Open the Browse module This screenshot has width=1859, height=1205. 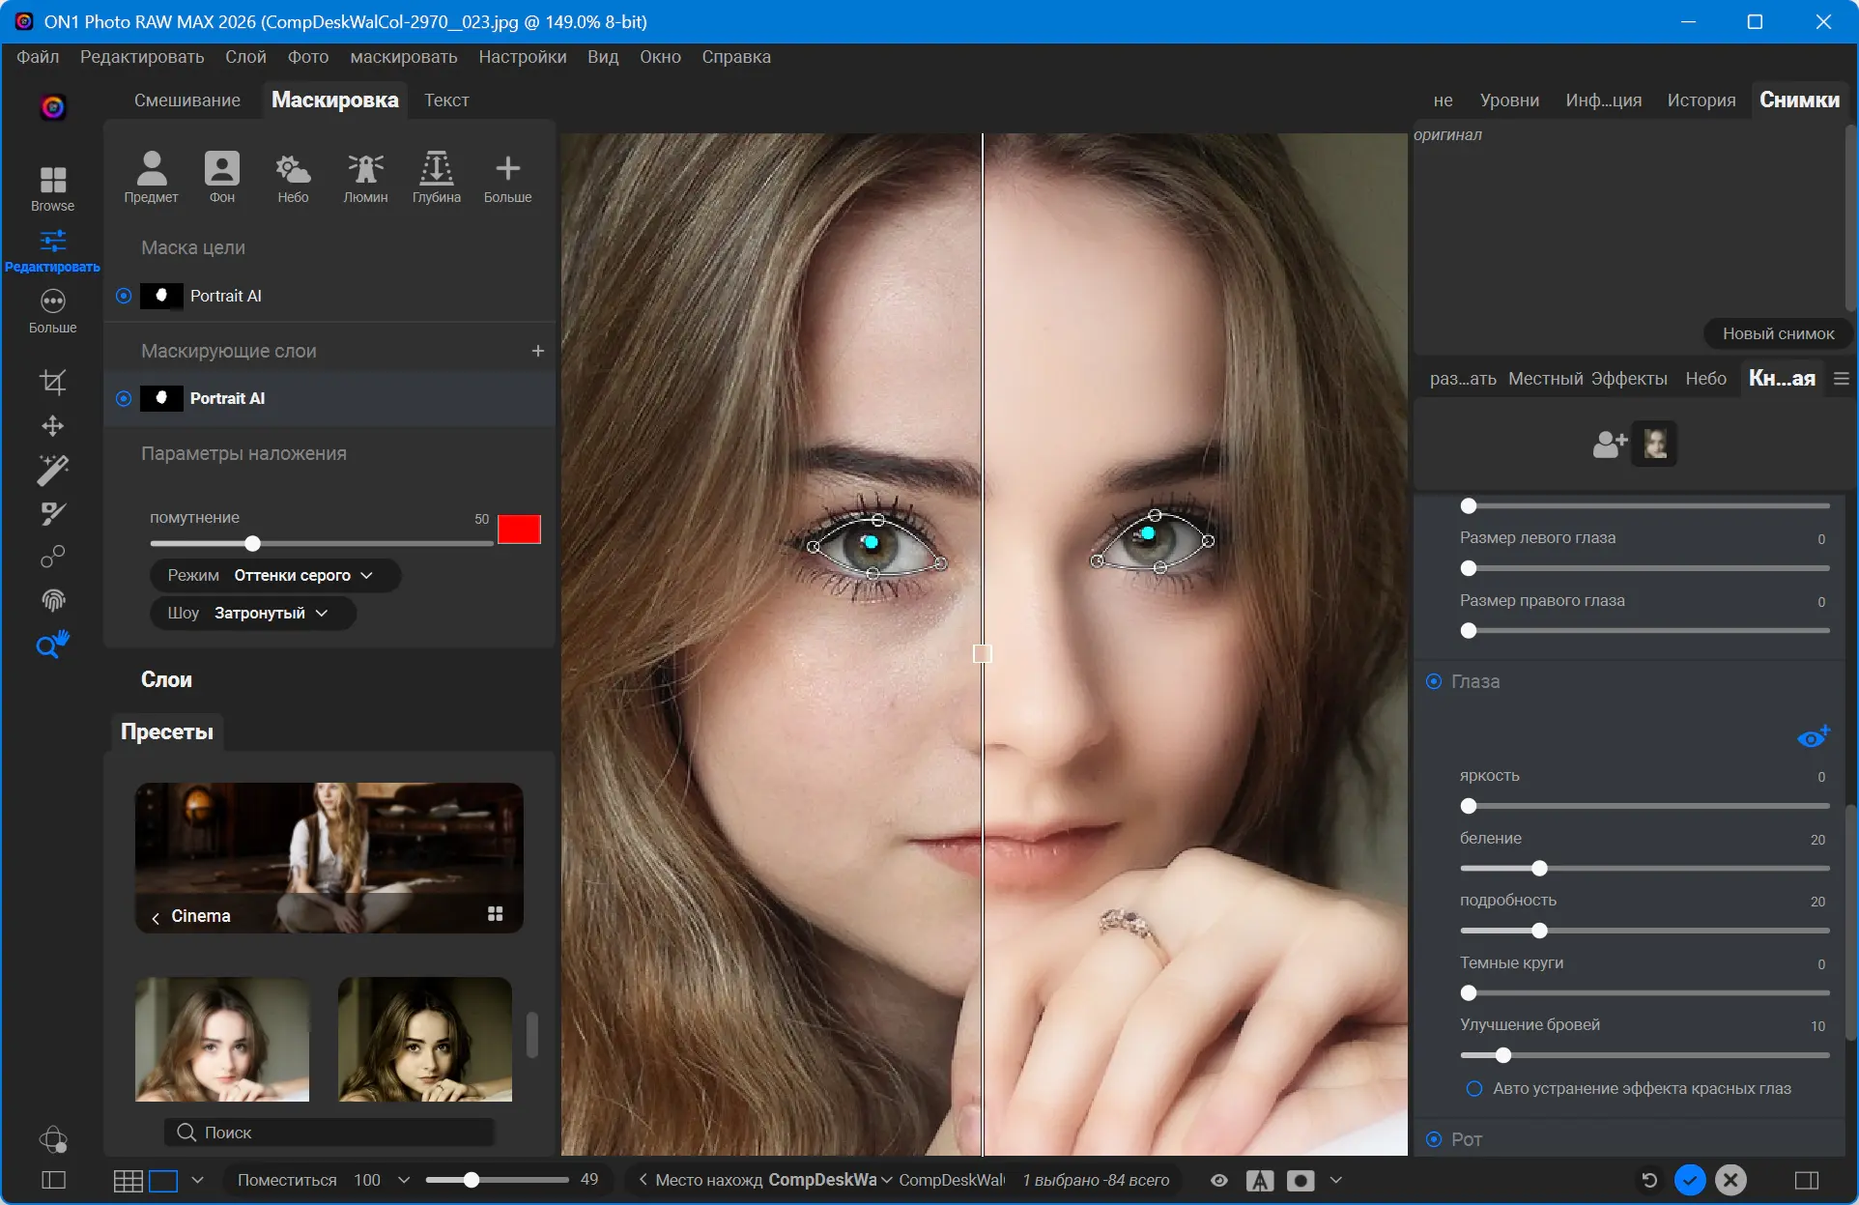53,187
